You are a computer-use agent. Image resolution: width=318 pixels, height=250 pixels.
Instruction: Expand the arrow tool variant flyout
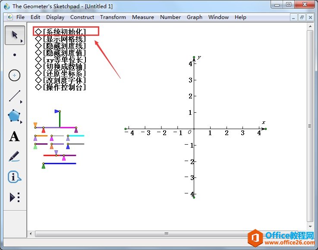point(22,41)
